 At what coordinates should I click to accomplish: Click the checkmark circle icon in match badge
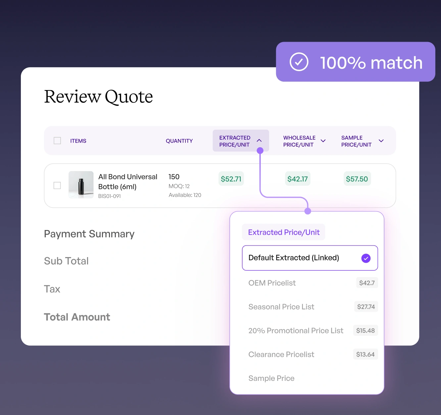point(299,62)
